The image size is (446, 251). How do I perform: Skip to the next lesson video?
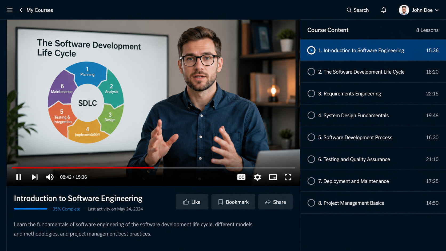coord(35,177)
